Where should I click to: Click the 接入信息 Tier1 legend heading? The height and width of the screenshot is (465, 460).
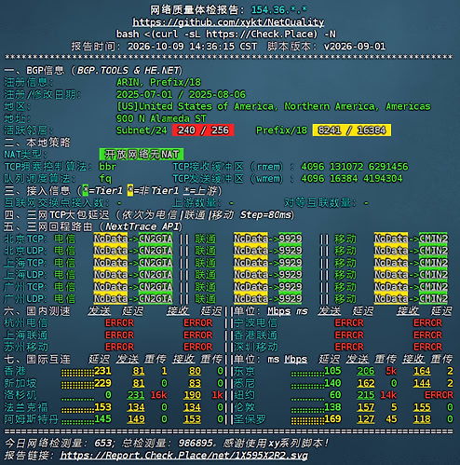(113, 191)
